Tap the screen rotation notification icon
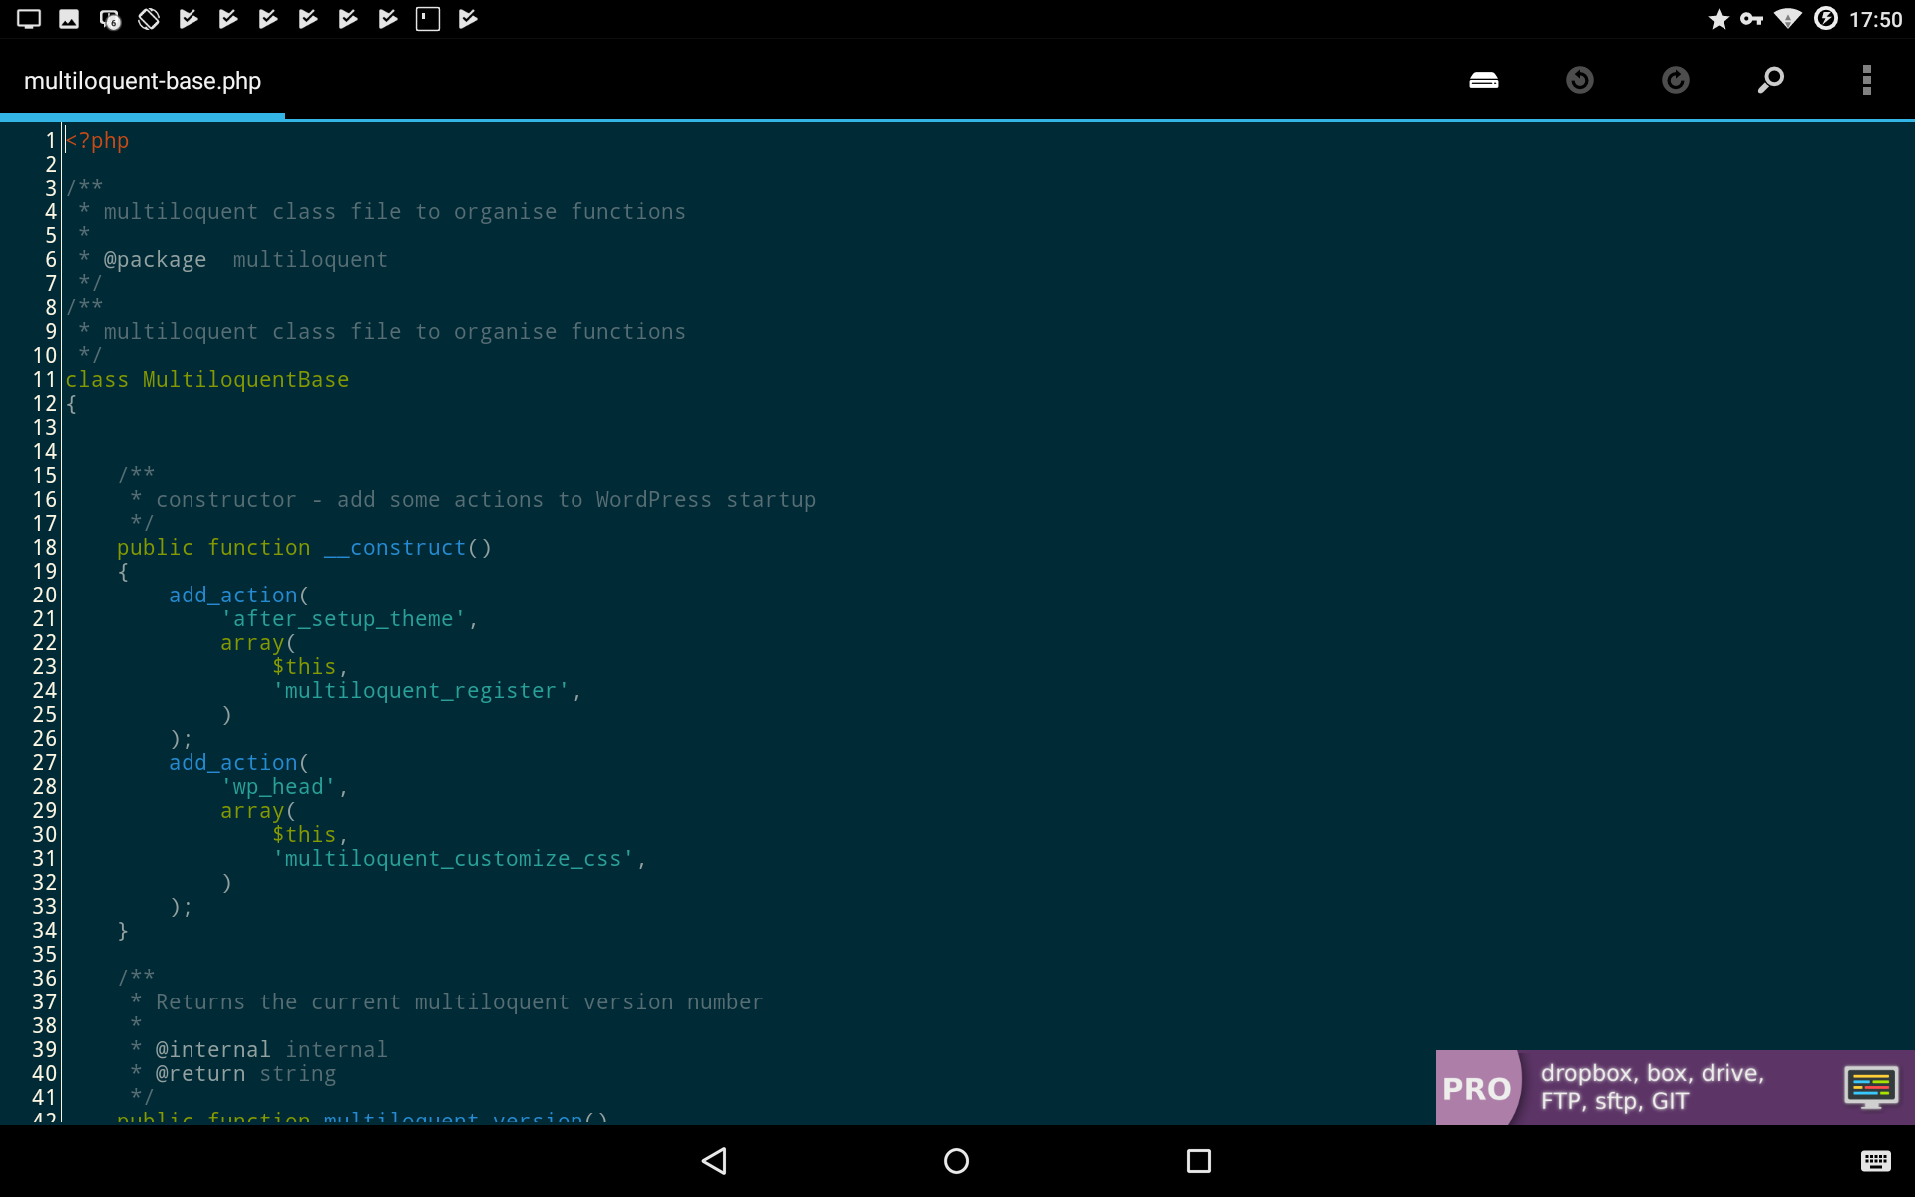The height and width of the screenshot is (1197, 1915). click(149, 19)
